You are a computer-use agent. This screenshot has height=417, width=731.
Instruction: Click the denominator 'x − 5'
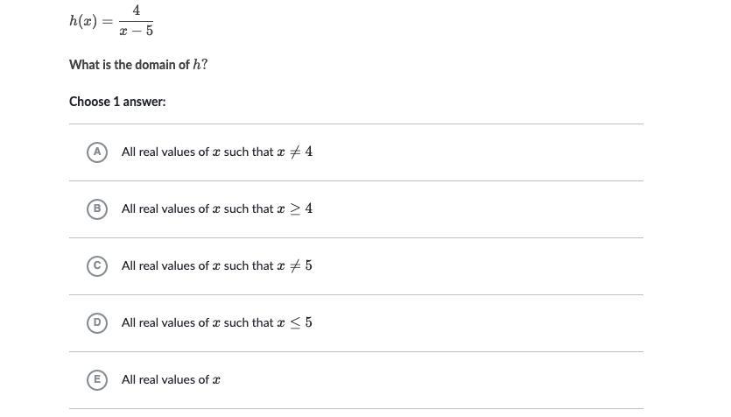(137, 32)
